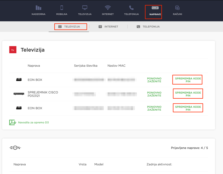The image size is (223, 174).
Task: Click the Zadnja aktivnost column header
Action: click(x=159, y=164)
